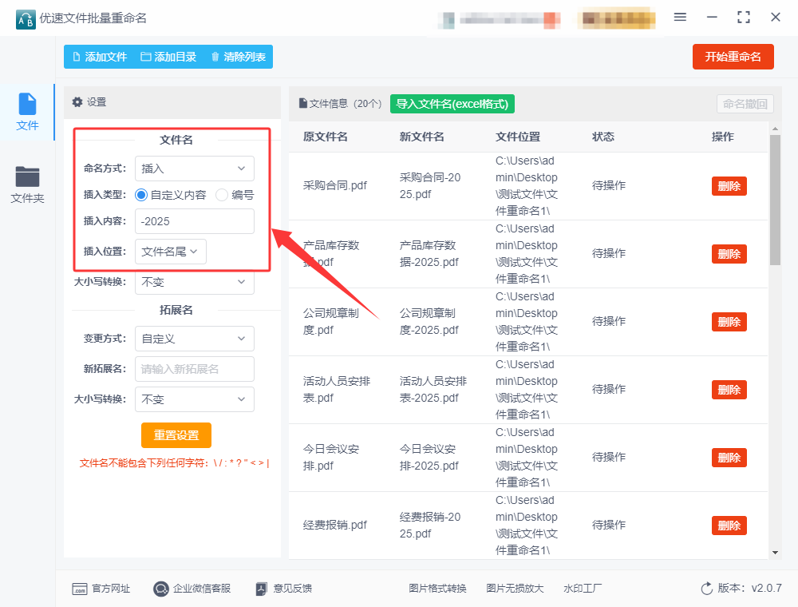
Task: Click the 设置 gear icon
Action: (77, 102)
